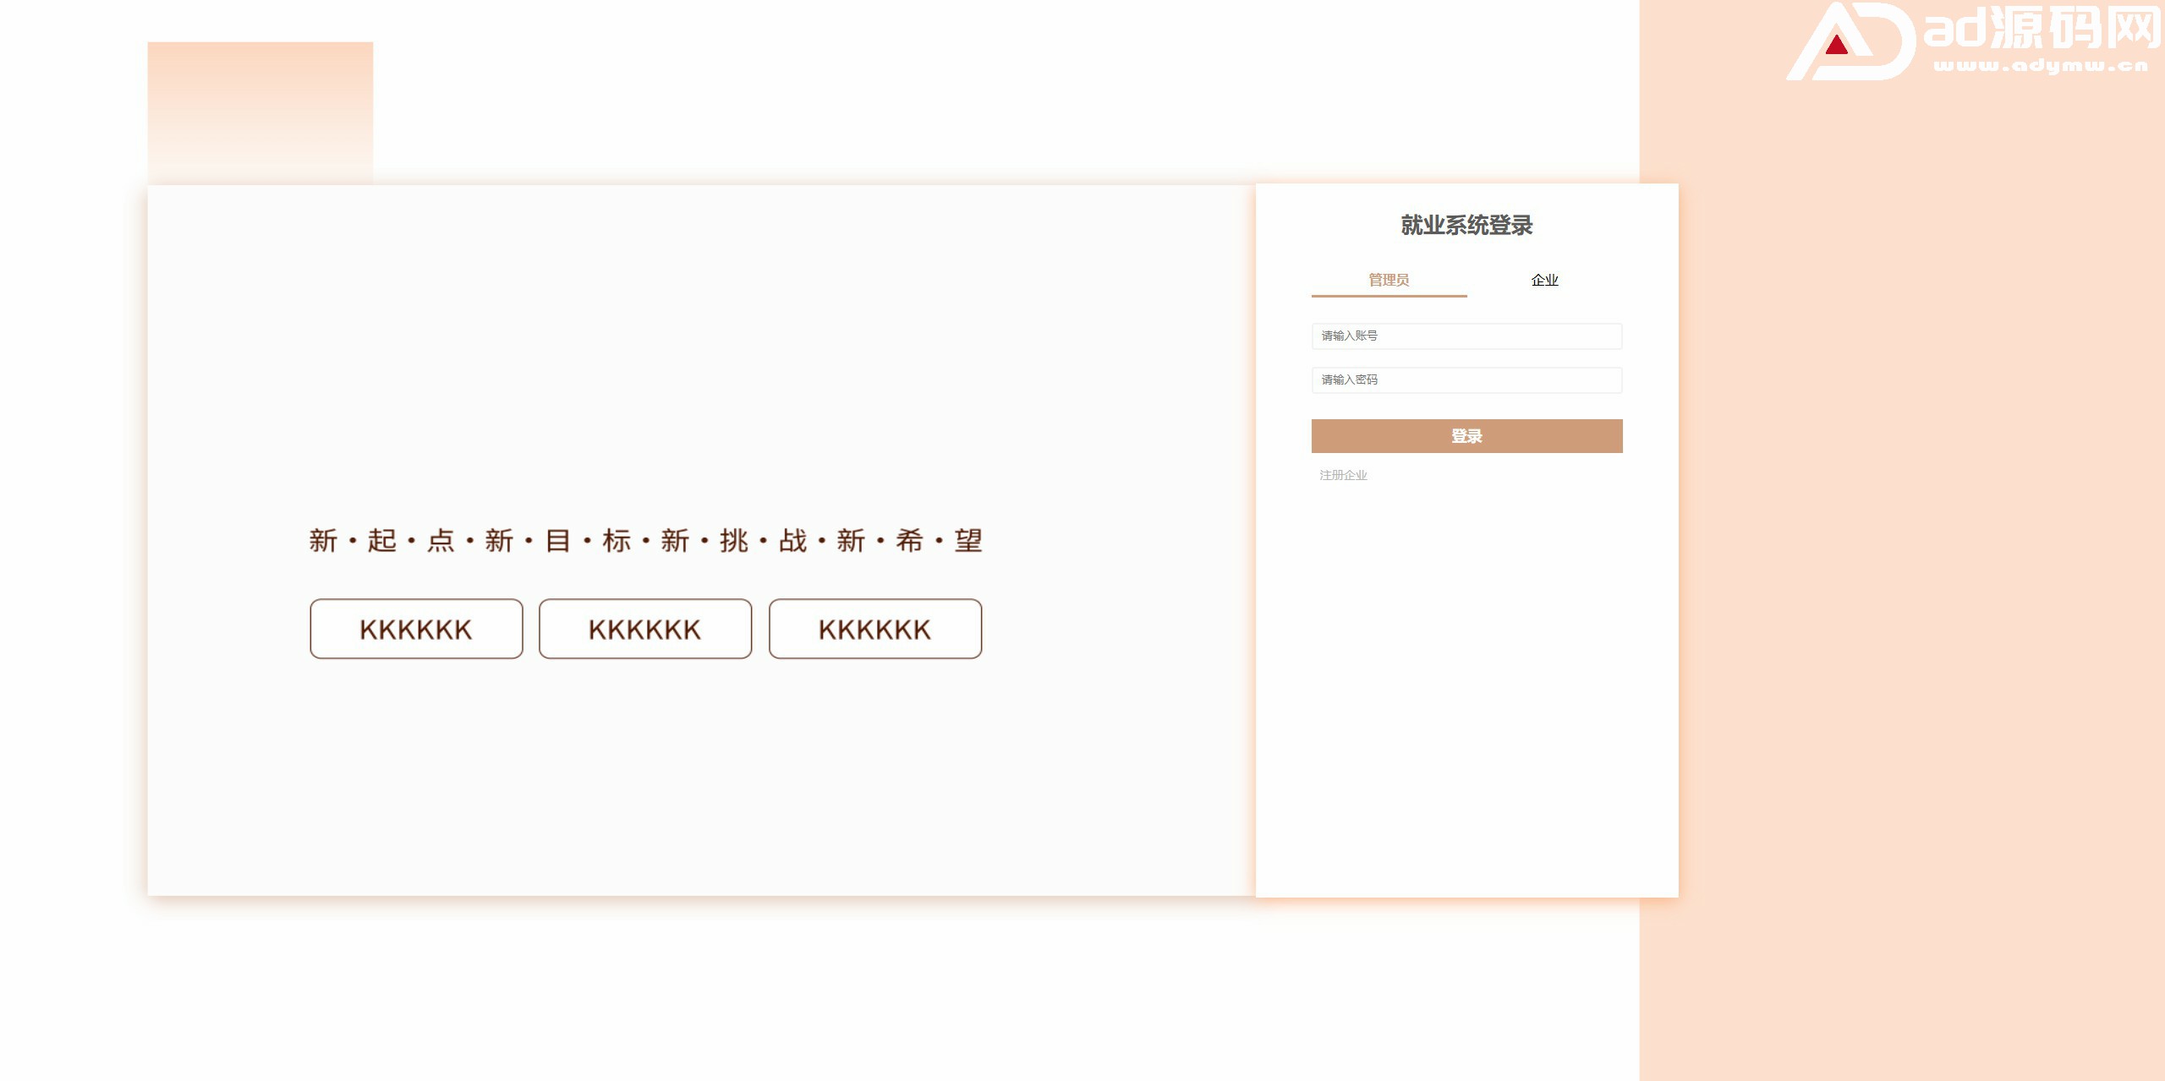This screenshot has height=1081, width=2165.
Task: Click the 就业系统登录 heading
Action: [1466, 226]
